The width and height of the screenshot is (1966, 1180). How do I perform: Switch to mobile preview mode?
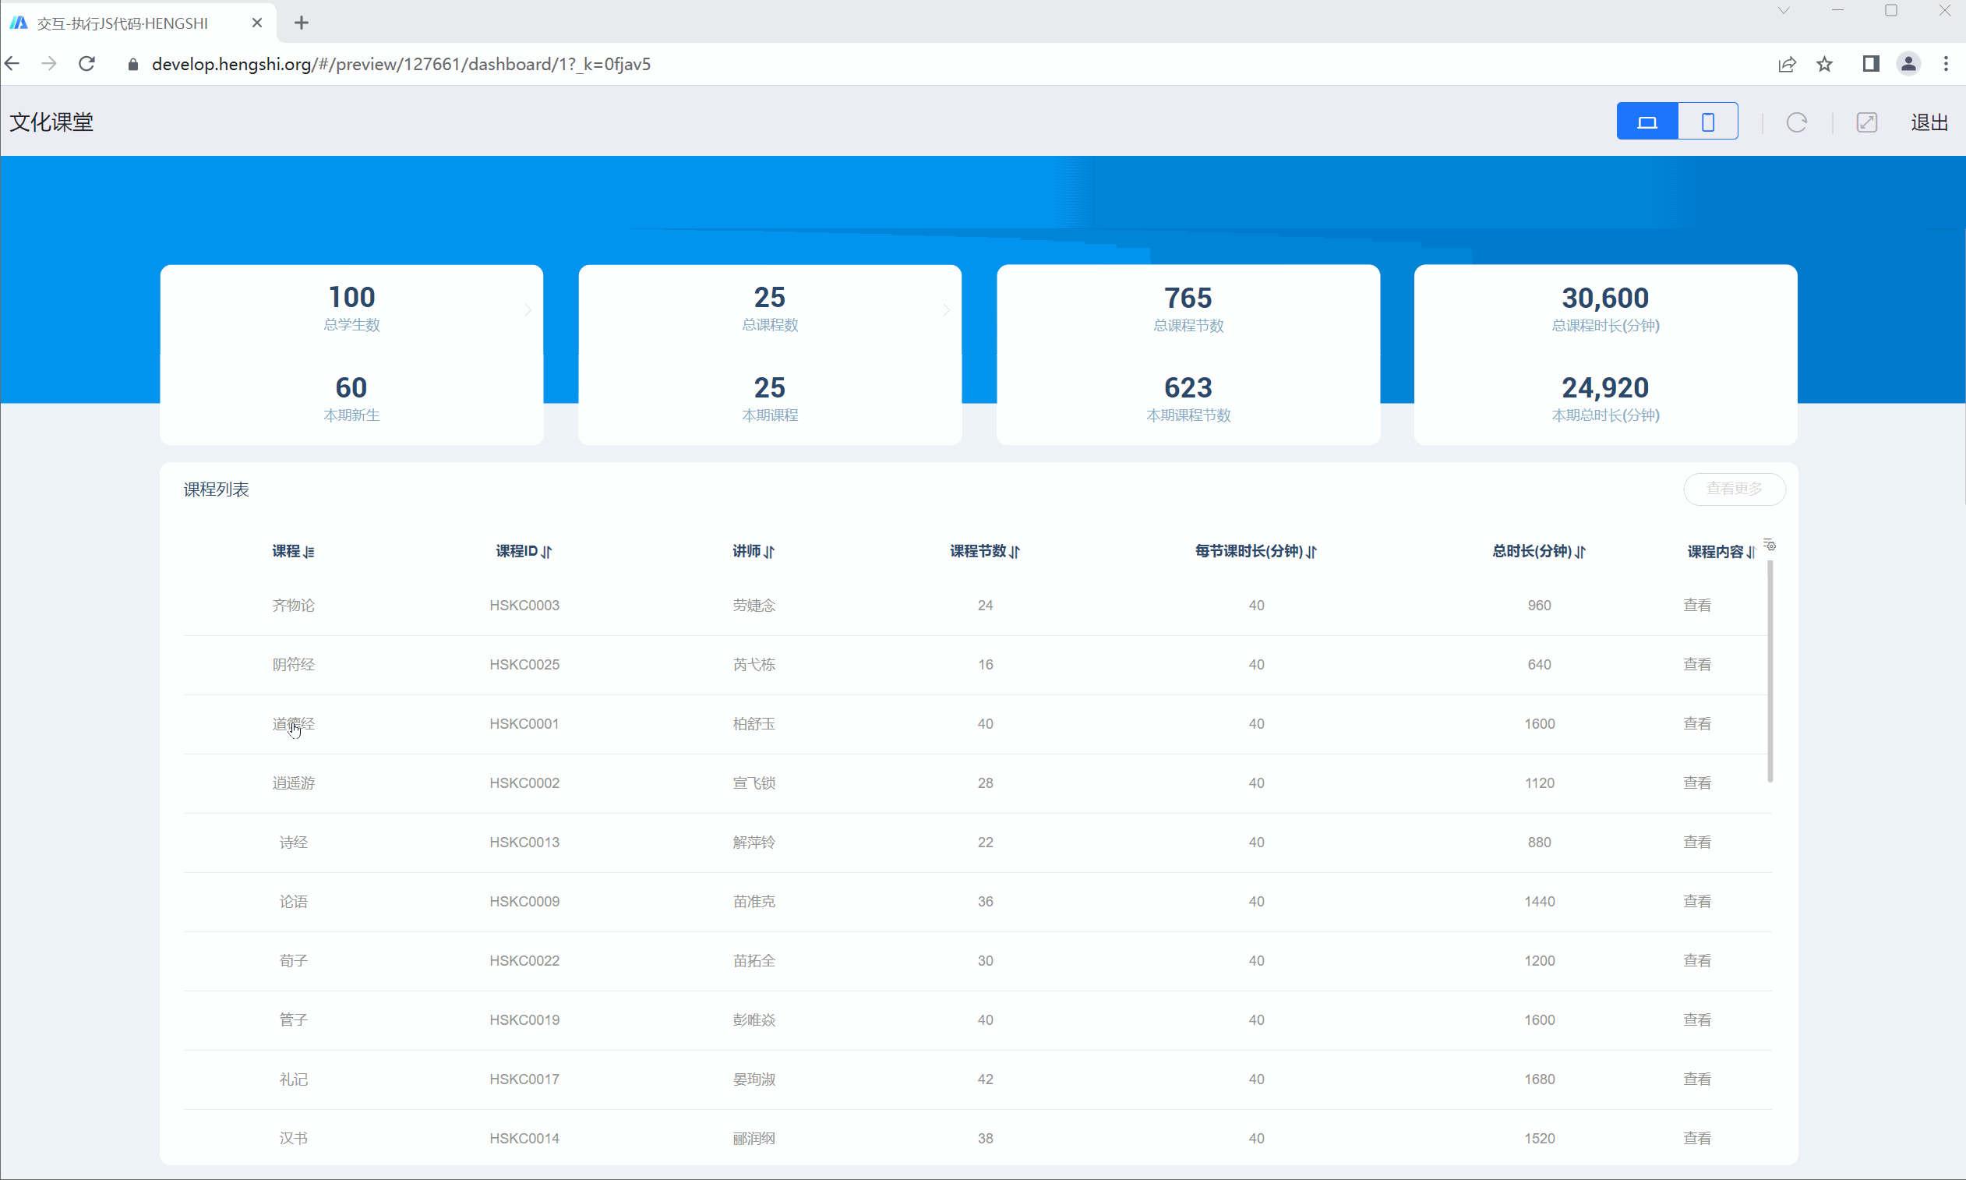1707,122
